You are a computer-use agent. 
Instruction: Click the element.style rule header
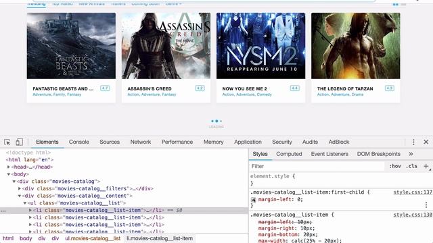273,176
